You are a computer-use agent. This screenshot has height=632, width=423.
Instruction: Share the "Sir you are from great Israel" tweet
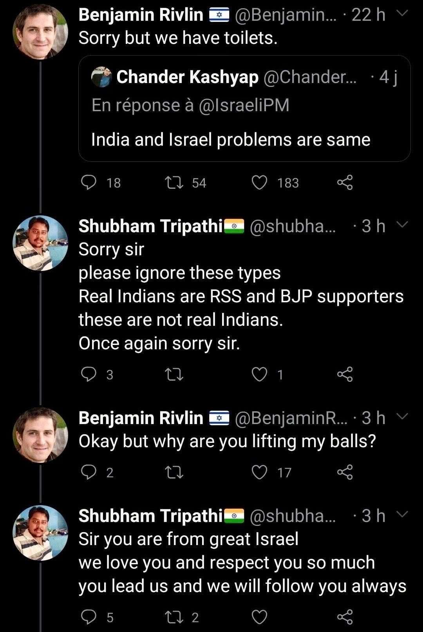point(345,617)
